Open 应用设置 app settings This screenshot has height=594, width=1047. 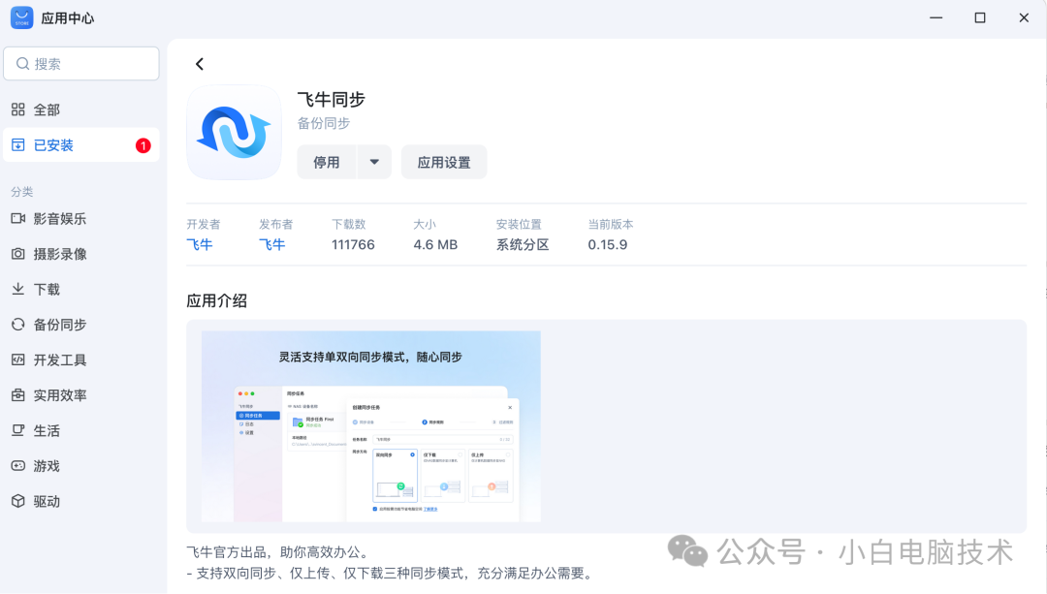click(x=444, y=162)
